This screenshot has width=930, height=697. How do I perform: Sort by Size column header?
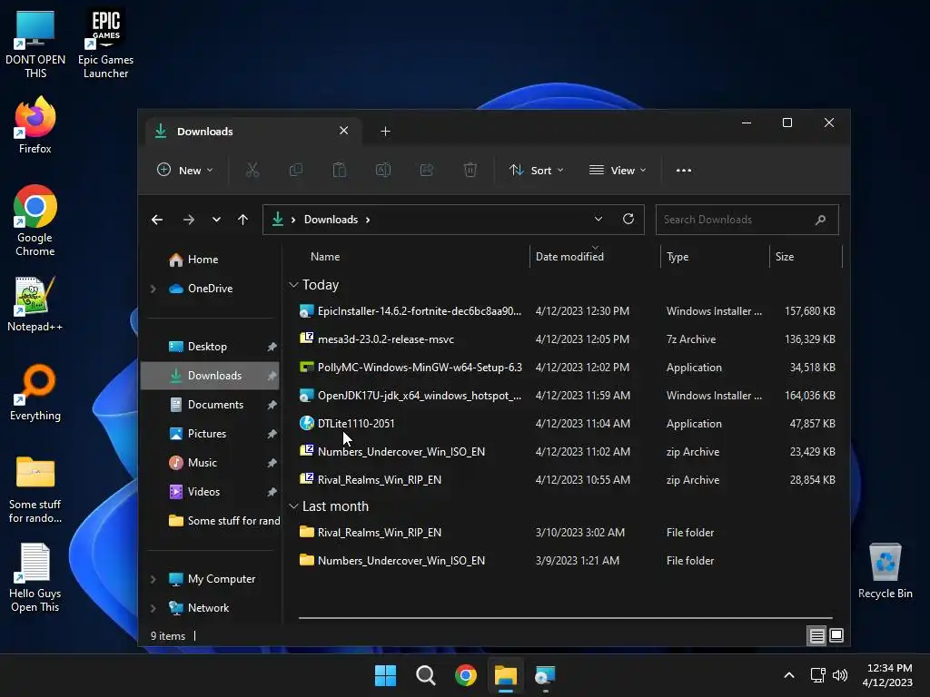(x=806, y=257)
